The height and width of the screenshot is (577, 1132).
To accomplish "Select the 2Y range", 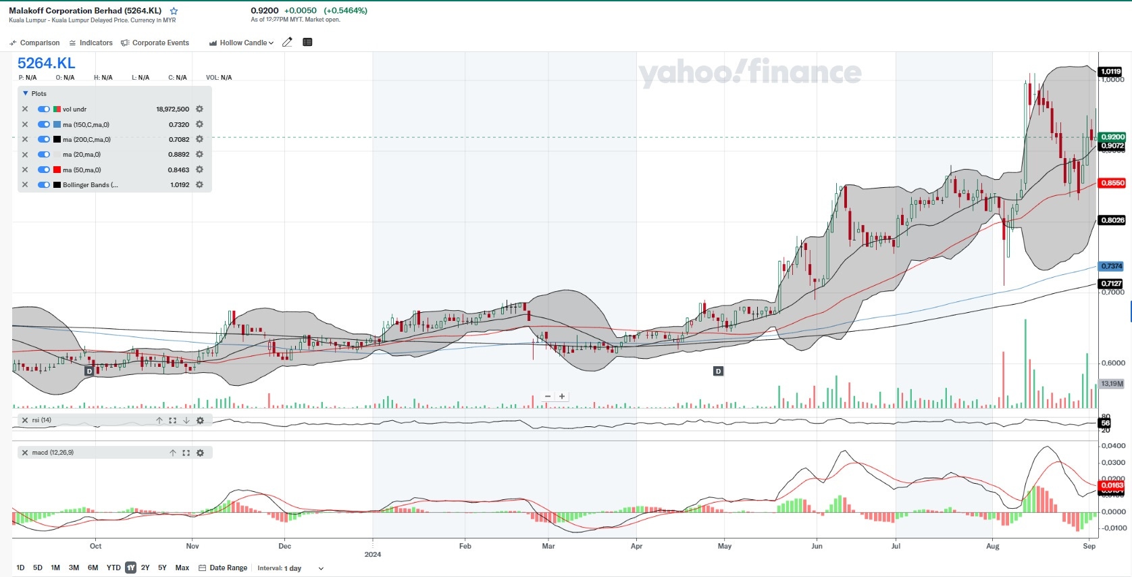I will pos(145,568).
